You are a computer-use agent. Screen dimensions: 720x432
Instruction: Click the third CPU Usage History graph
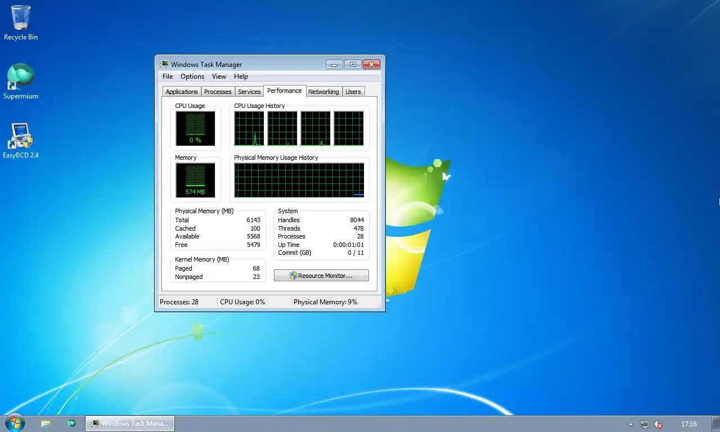[x=315, y=128]
